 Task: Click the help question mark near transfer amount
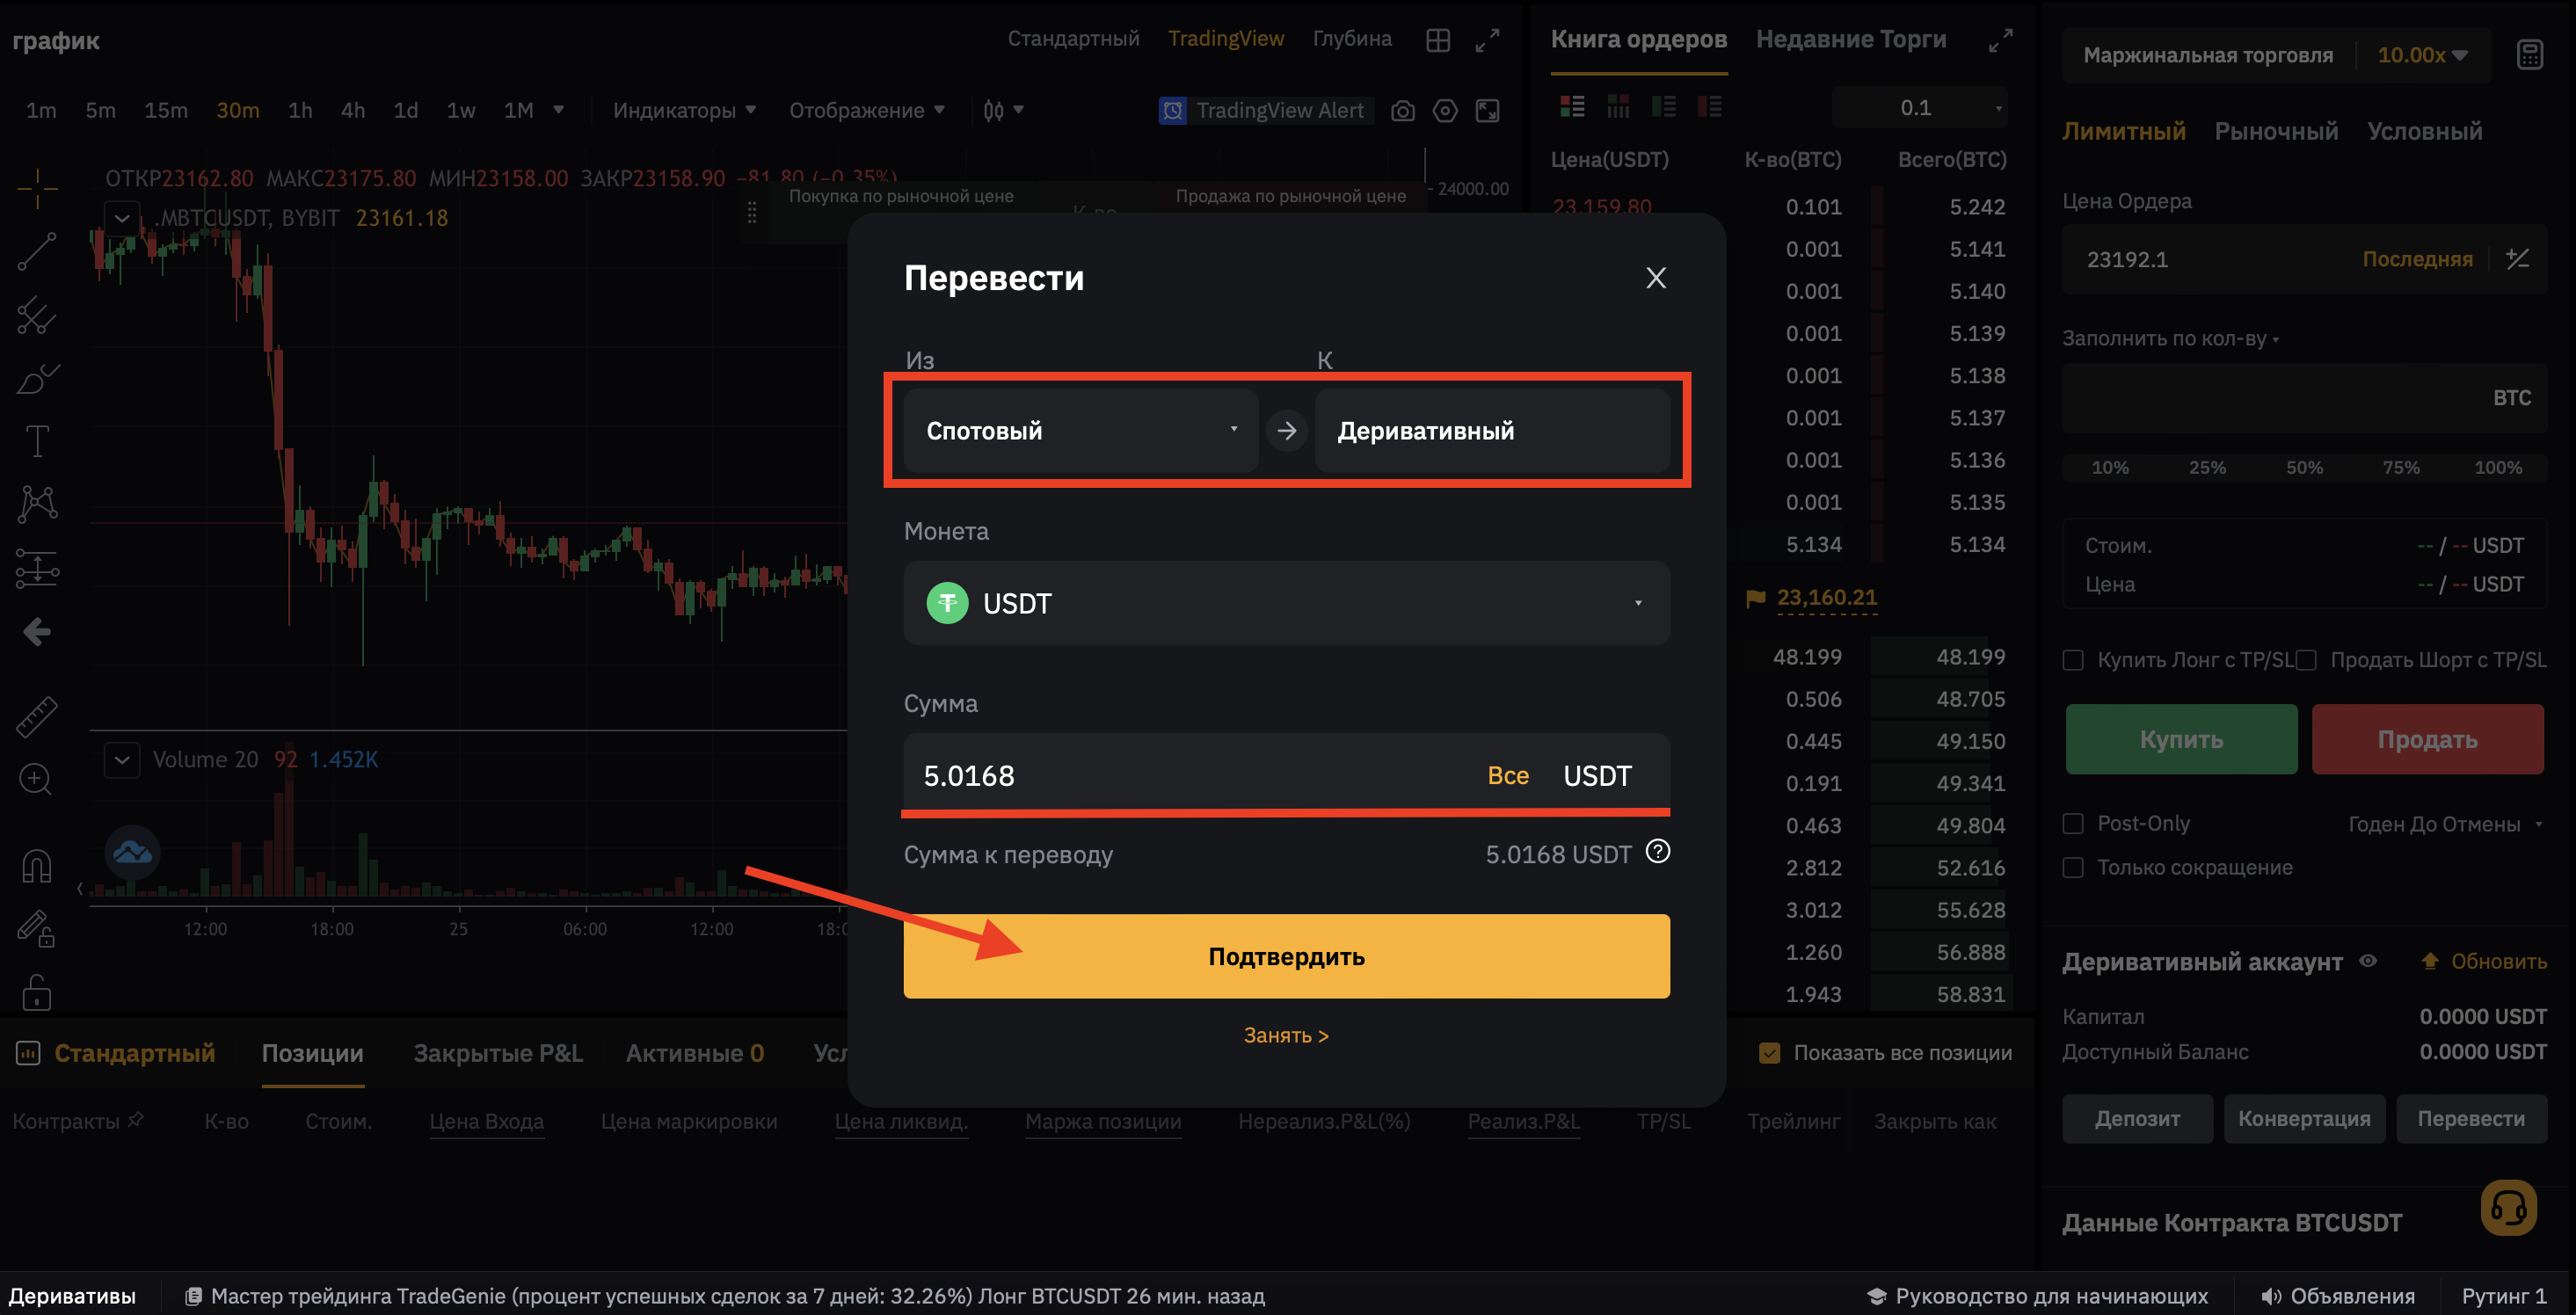(x=1658, y=852)
